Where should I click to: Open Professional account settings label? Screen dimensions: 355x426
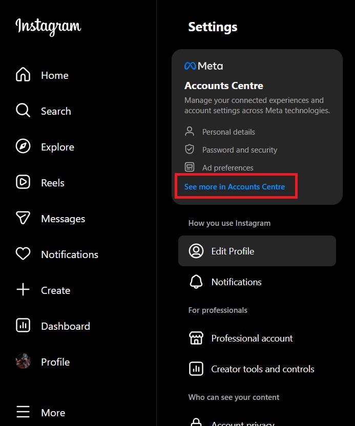(252, 338)
